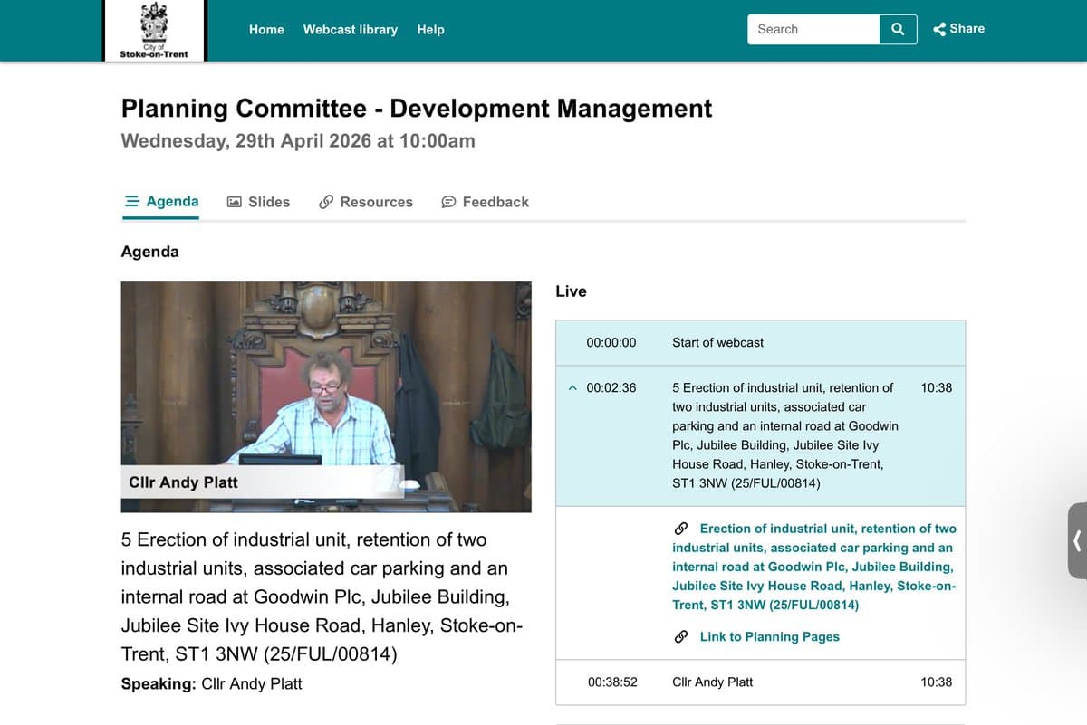Click chain icon beside Link to Planning Pages
1087x725 pixels.
681,637
